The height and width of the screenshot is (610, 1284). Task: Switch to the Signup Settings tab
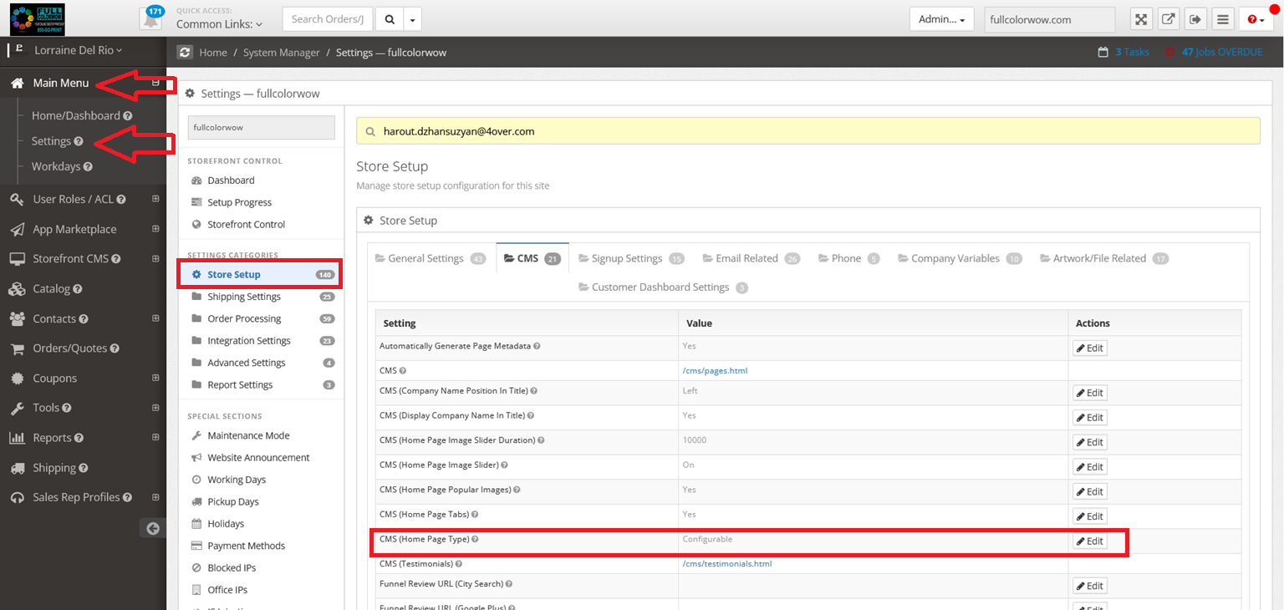632,258
